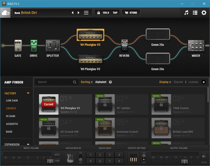Screen dimensions: 210x166
Task: Select the upper Green 25s cabinet
Action: click(x=158, y=34)
